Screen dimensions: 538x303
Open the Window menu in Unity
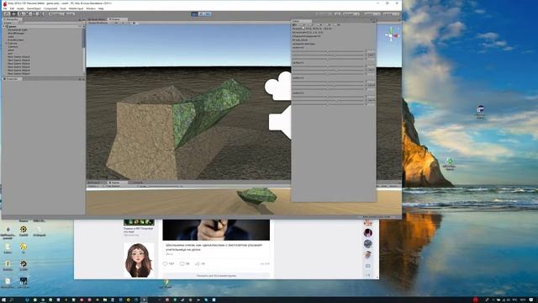click(x=91, y=8)
